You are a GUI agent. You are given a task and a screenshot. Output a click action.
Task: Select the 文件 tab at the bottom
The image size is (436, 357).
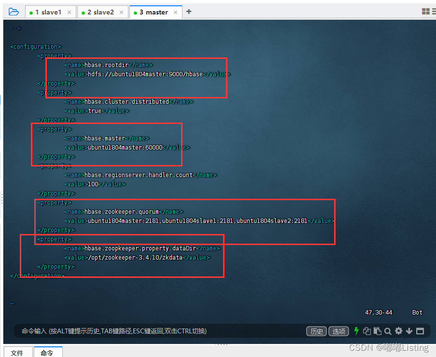click(x=18, y=353)
